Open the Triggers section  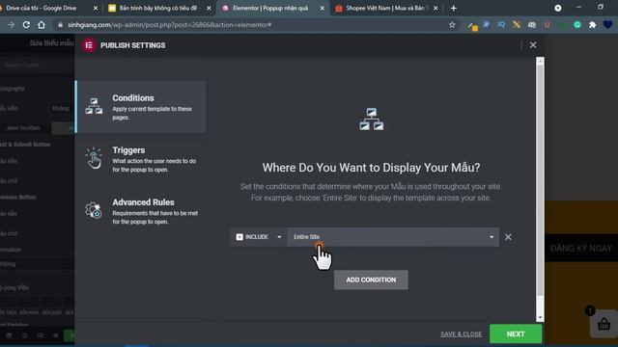click(141, 159)
